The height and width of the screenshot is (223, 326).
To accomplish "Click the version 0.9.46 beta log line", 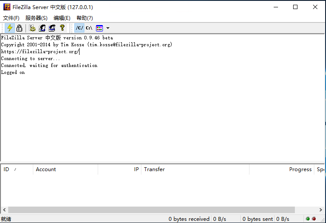I will pos(57,38).
